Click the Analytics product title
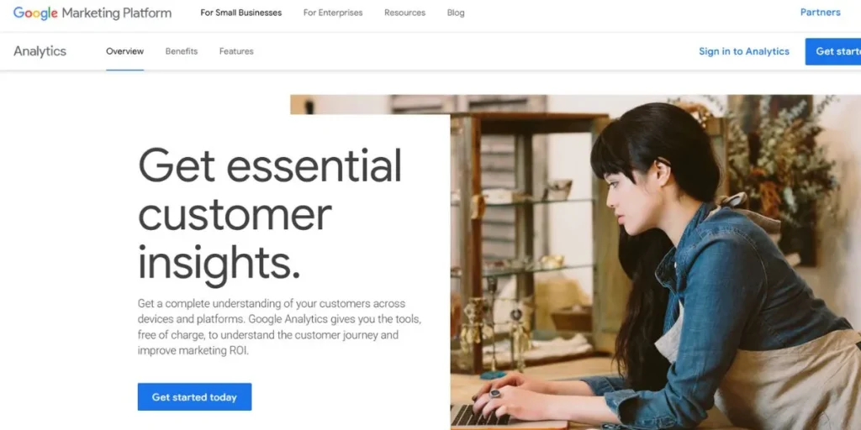Image resolution: width=861 pixels, height=430 pixels. click(40, 51)
